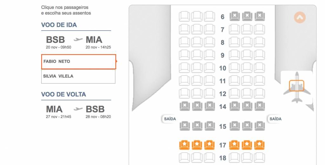Select the middle-left seat in row 18
This screenshot has width=325, height=165.
click(197, 158)
